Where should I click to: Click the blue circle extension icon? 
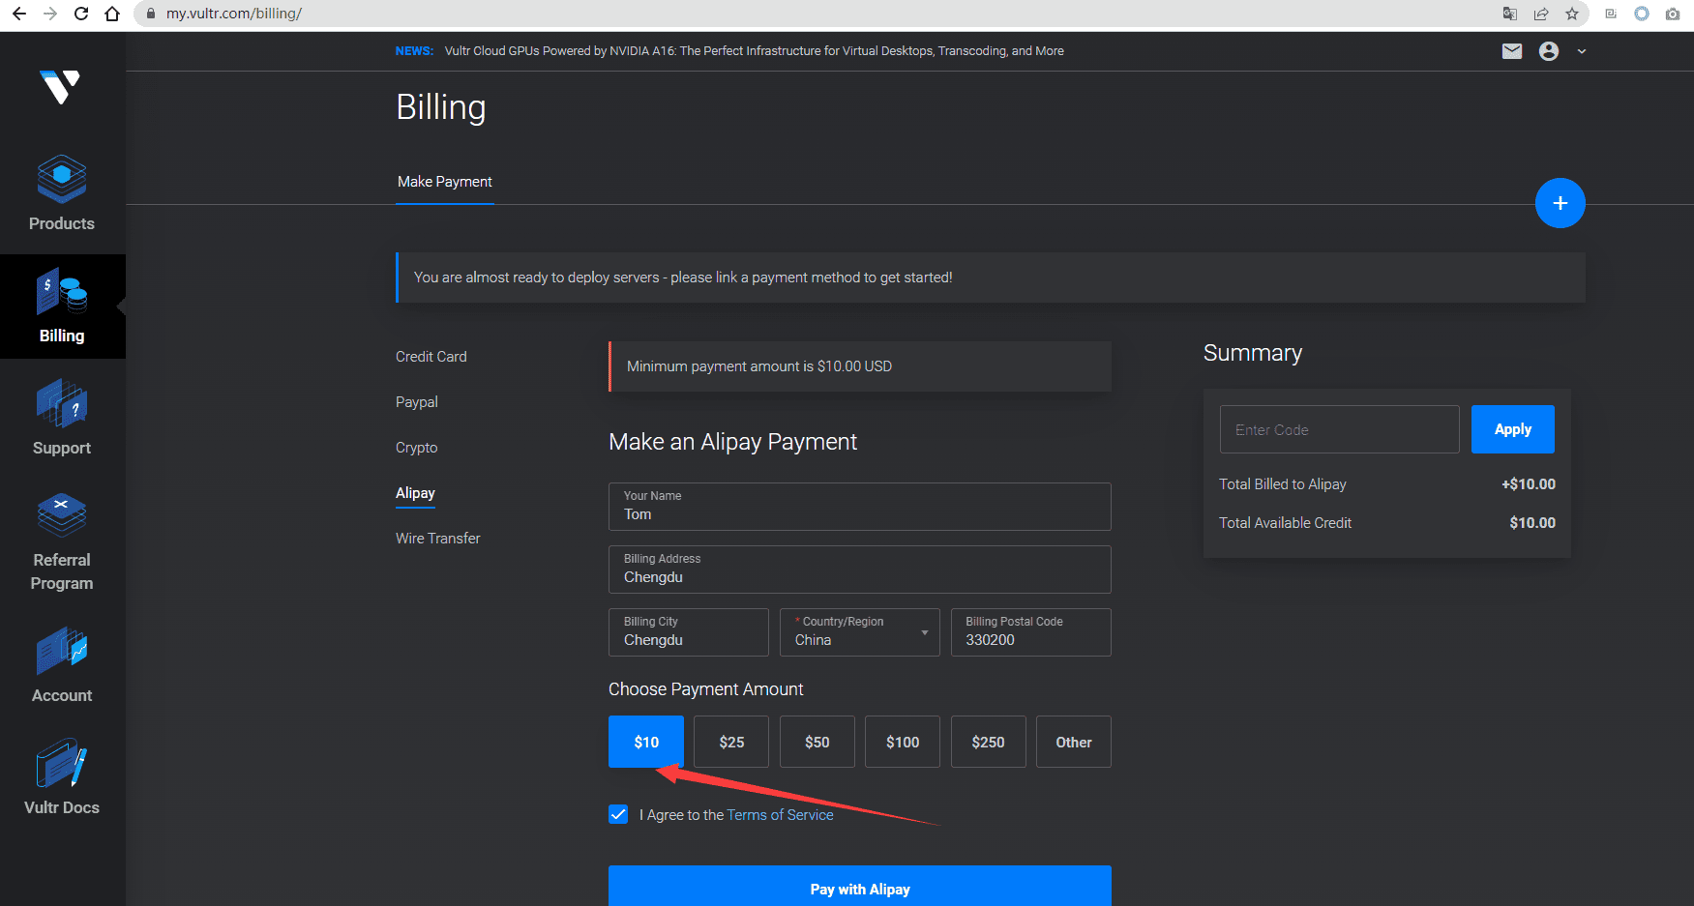point(1642,14)
